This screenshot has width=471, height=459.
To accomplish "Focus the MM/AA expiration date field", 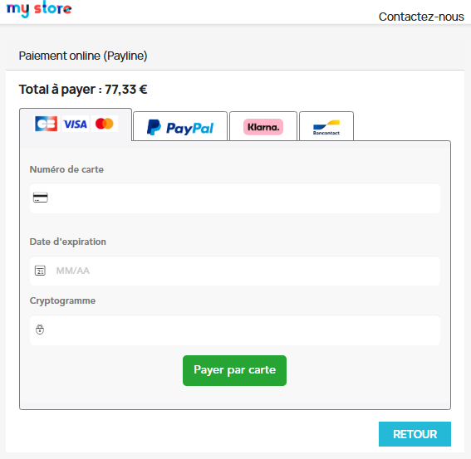I will (235, 271).
